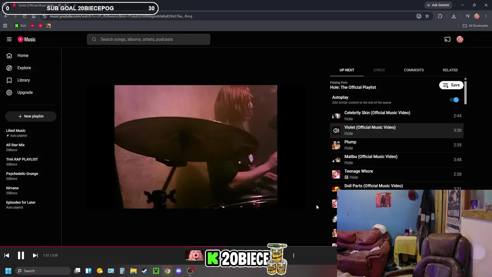Reload the page in Chrome
This screenshot has width=492, height=277.
click(24, 16)
